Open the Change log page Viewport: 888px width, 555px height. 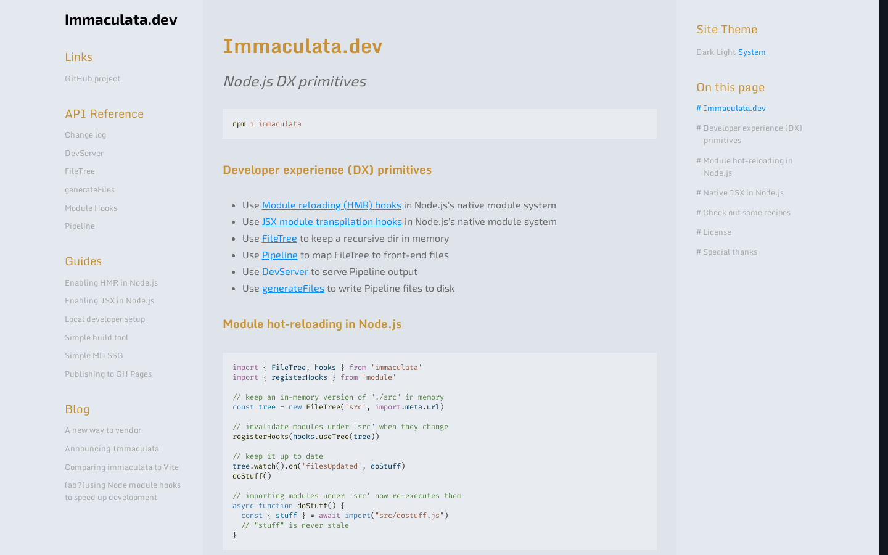(x=85, y=135)
